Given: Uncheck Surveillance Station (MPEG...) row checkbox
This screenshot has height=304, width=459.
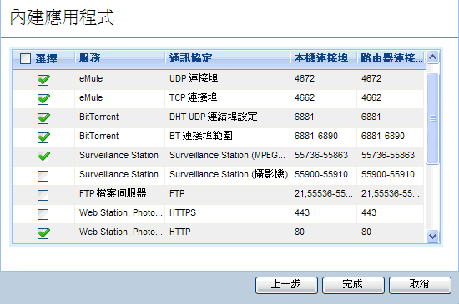Looking at the screenshot, I should (43, 157).
